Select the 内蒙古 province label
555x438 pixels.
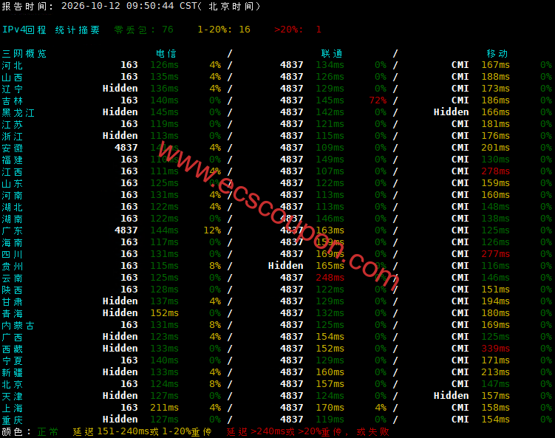pyautogui.click(x=18, y=326)
